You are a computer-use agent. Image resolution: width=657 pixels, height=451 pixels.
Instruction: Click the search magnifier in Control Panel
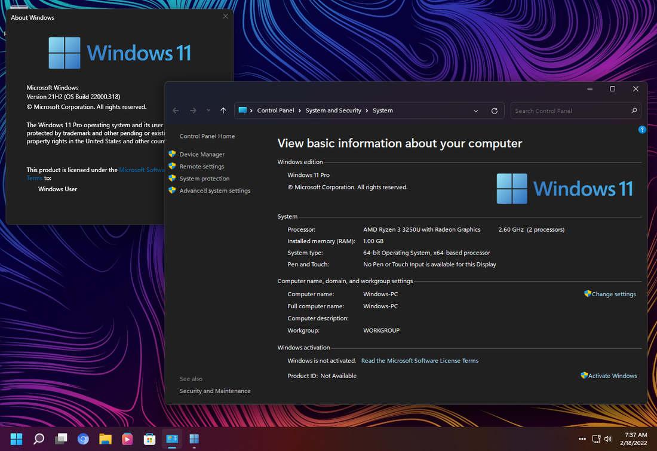point(634,111)
